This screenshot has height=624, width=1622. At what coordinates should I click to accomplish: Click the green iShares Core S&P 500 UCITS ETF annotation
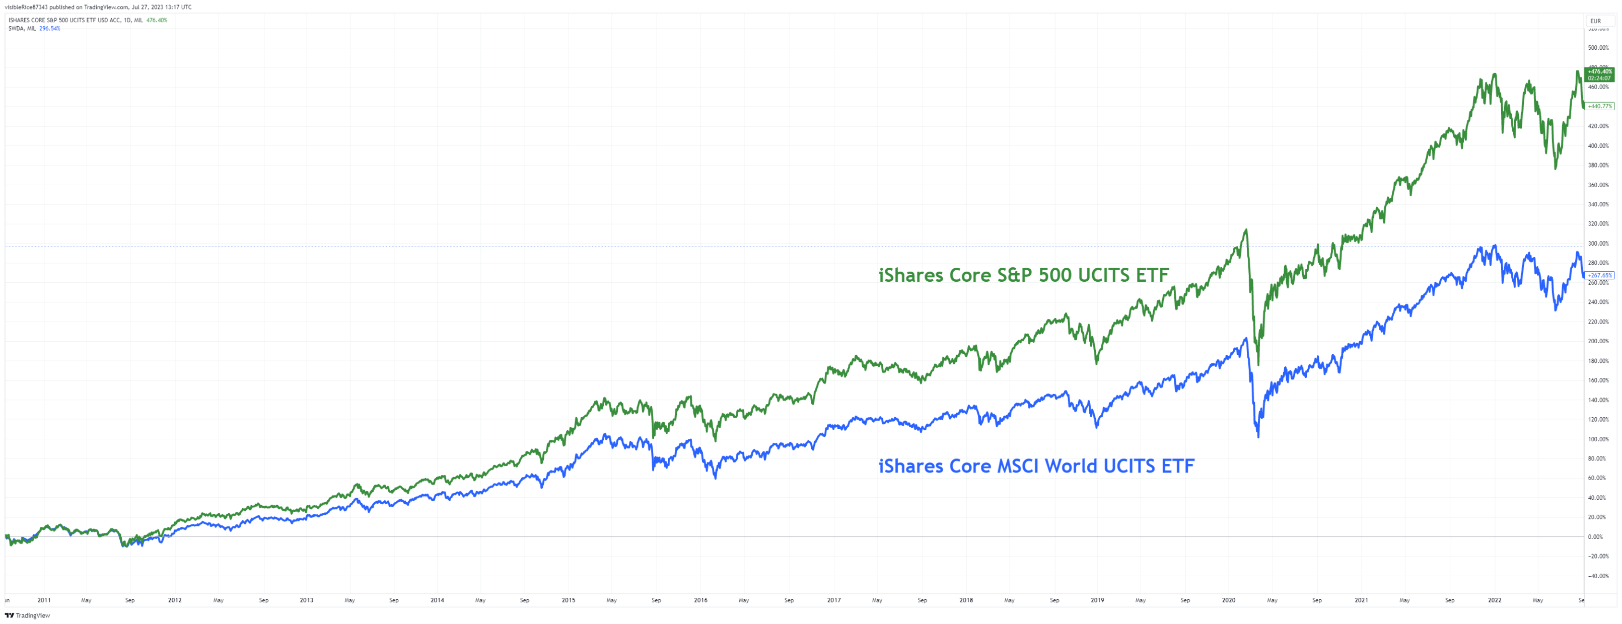coord(1023,275)
